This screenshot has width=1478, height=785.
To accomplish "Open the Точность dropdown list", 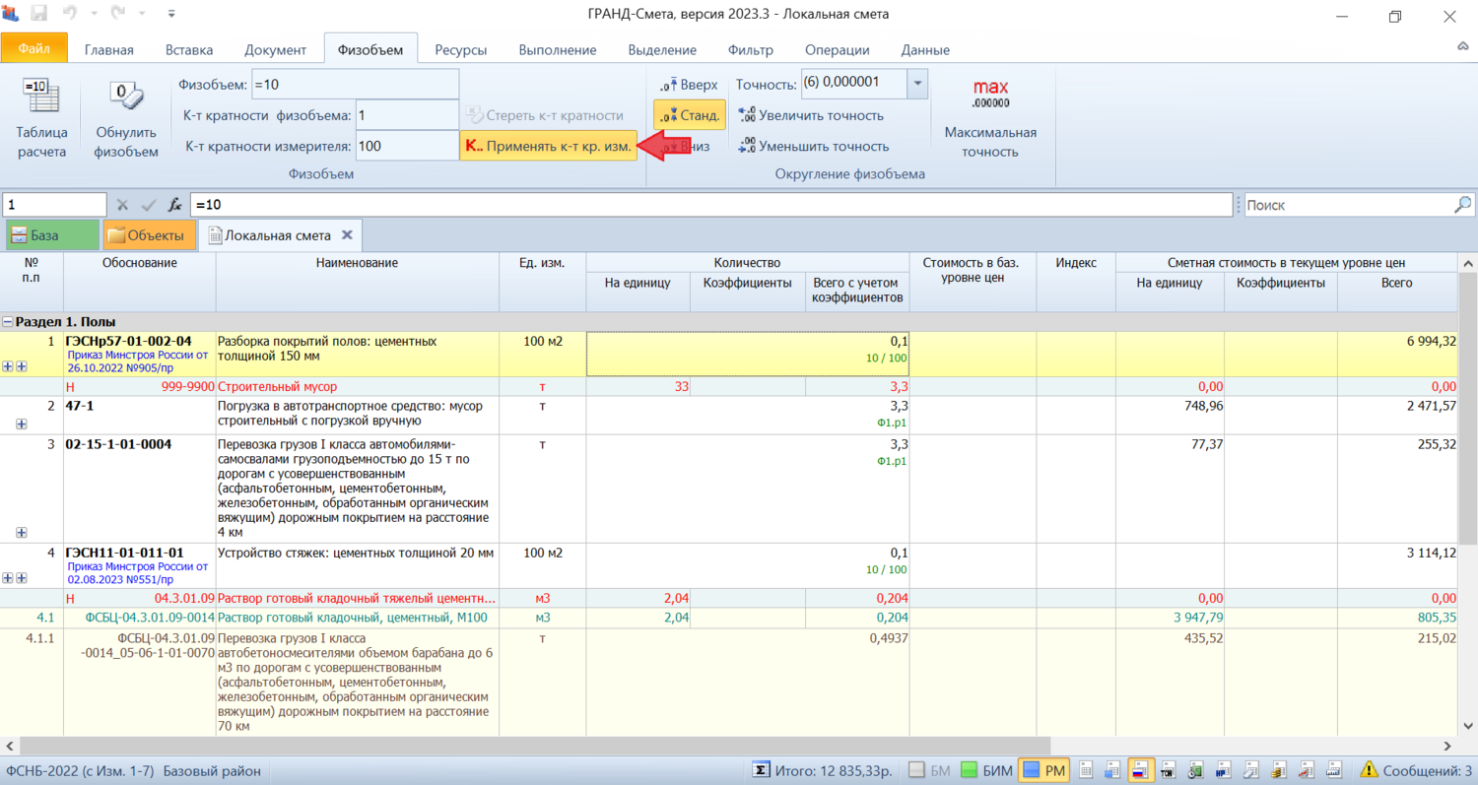I will click(917, 84).
